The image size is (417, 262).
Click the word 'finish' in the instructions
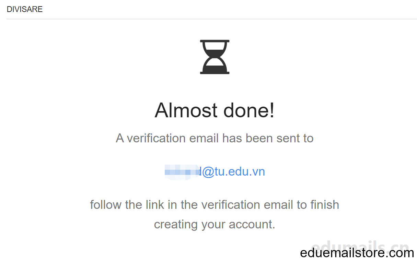click(x=325, y=205)
